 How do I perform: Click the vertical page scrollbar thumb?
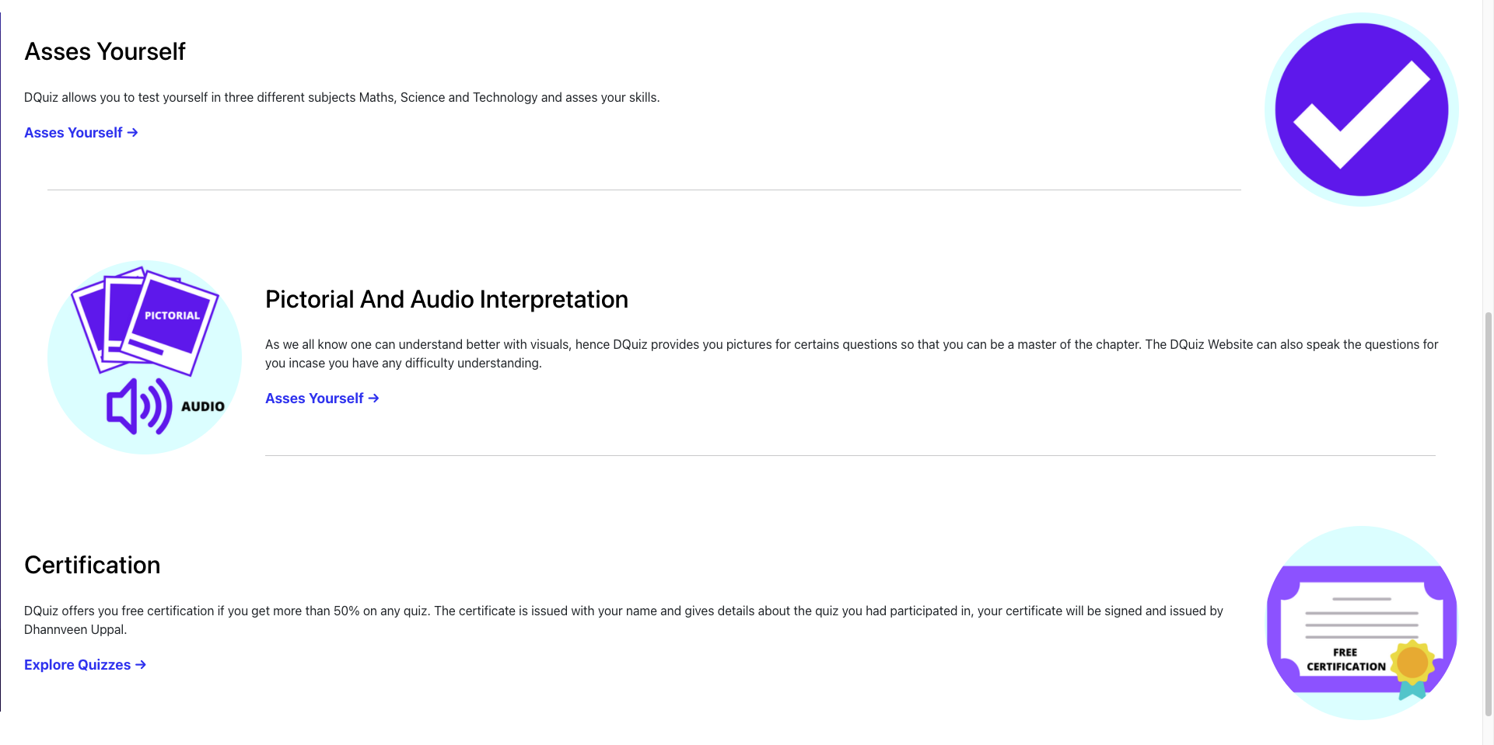1488,513
